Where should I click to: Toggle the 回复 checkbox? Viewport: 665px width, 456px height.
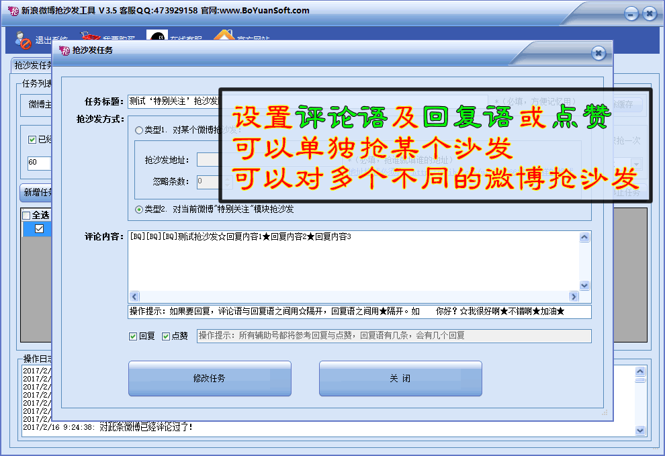click(x=133, y=336)
